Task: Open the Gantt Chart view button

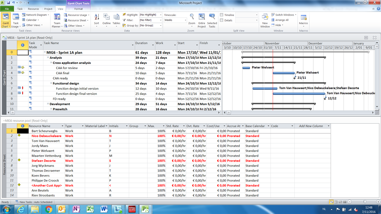Action: tap(6, 21)
